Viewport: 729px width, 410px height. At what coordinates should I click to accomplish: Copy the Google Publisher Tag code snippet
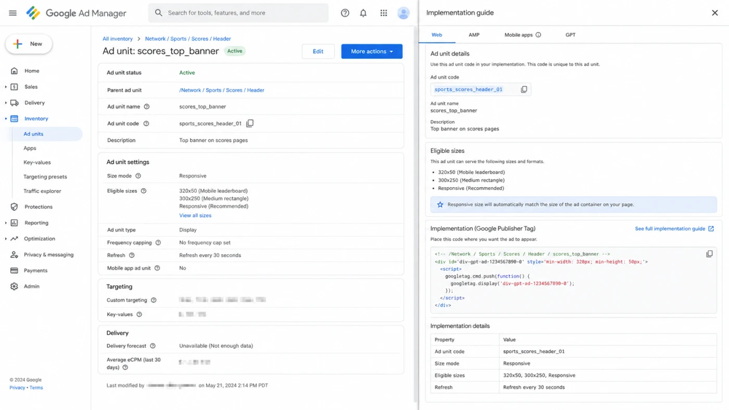(x=709, y=254)
